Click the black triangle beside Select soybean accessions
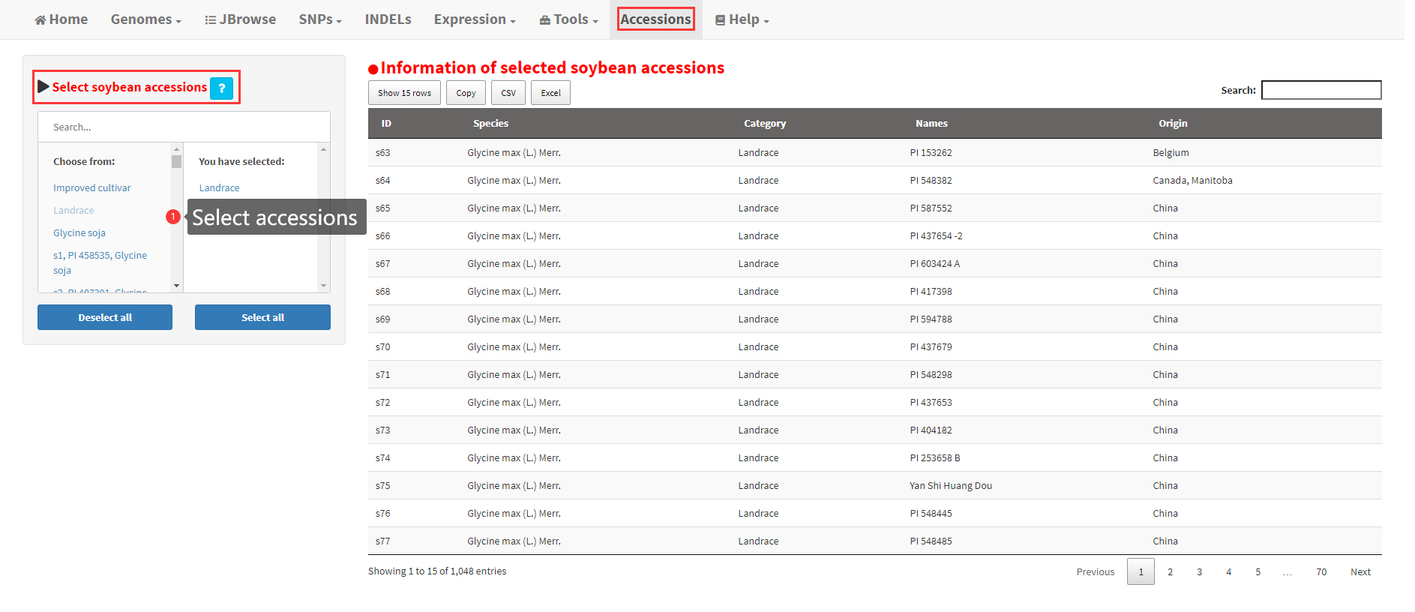Image resolution: width=1415 pixels, height=612 pixels. (43, 87)
